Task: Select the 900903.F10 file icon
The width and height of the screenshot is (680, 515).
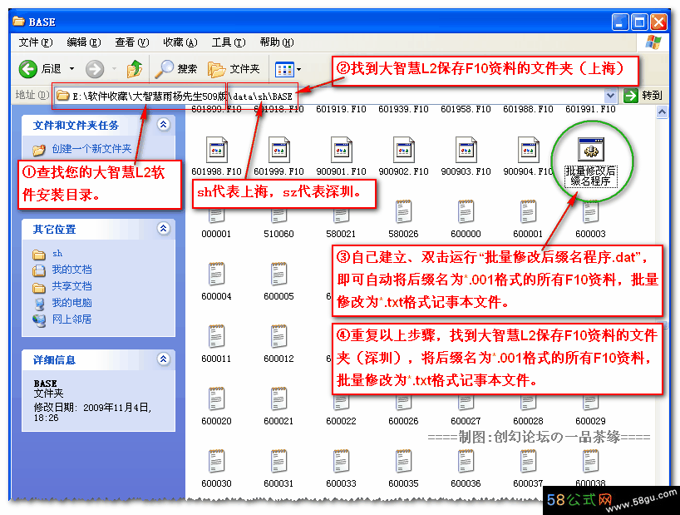Action: (466, 150)
